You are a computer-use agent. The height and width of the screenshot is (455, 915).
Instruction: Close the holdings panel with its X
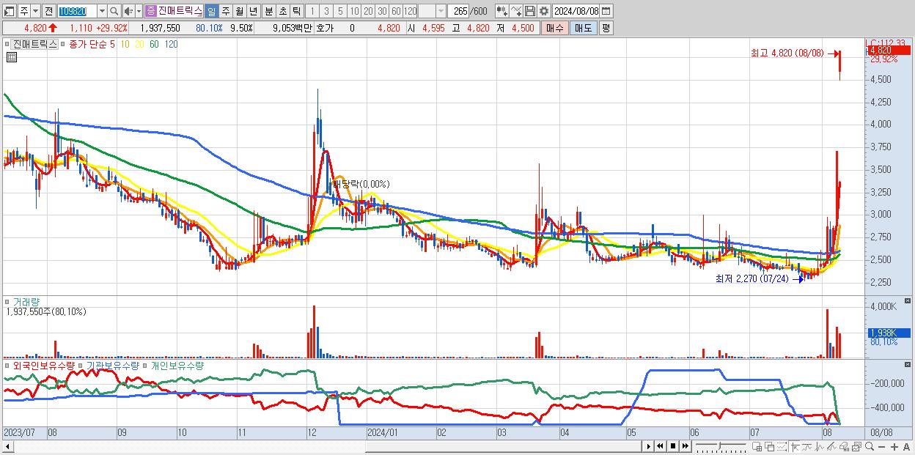909,364
